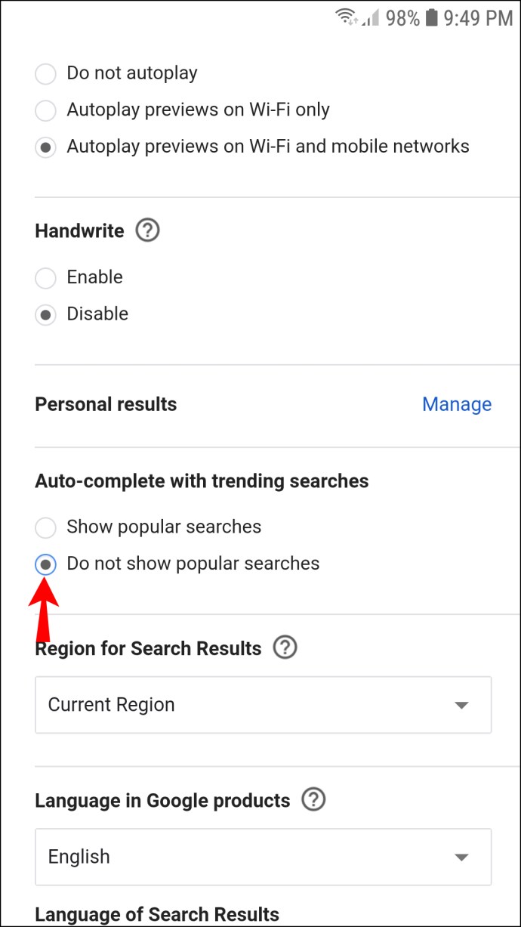521x927 pixels.
Task: Tap the Wi-Fi icon in the status bar
Action: [x=347, y=17]
